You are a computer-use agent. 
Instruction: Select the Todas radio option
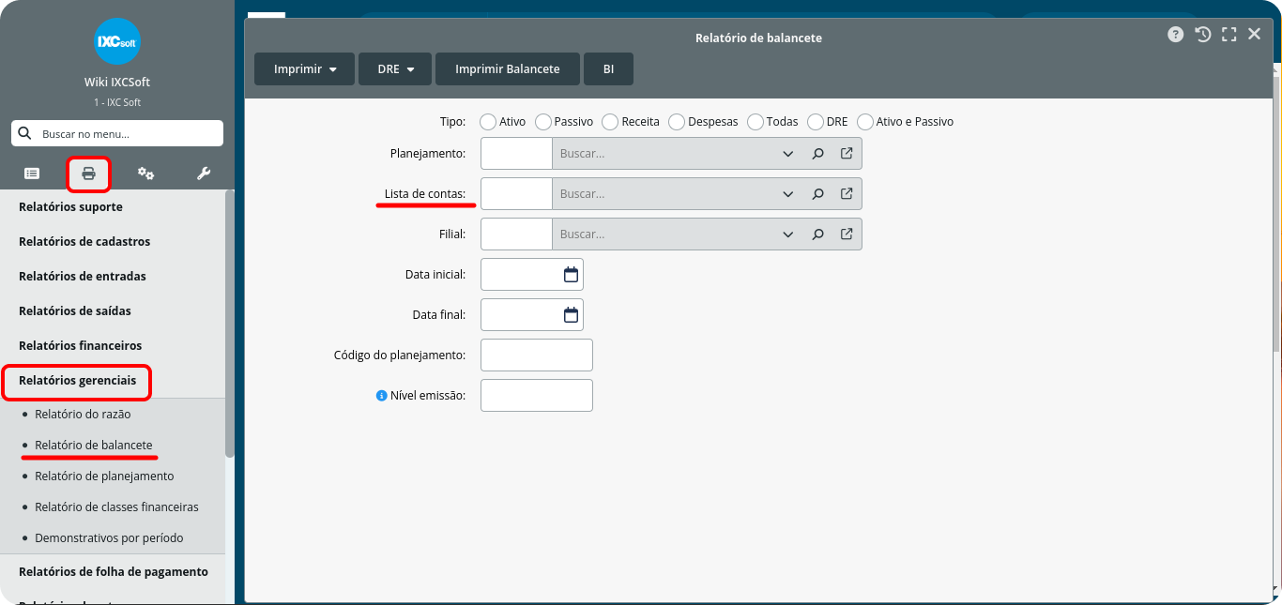pos(755,122)
